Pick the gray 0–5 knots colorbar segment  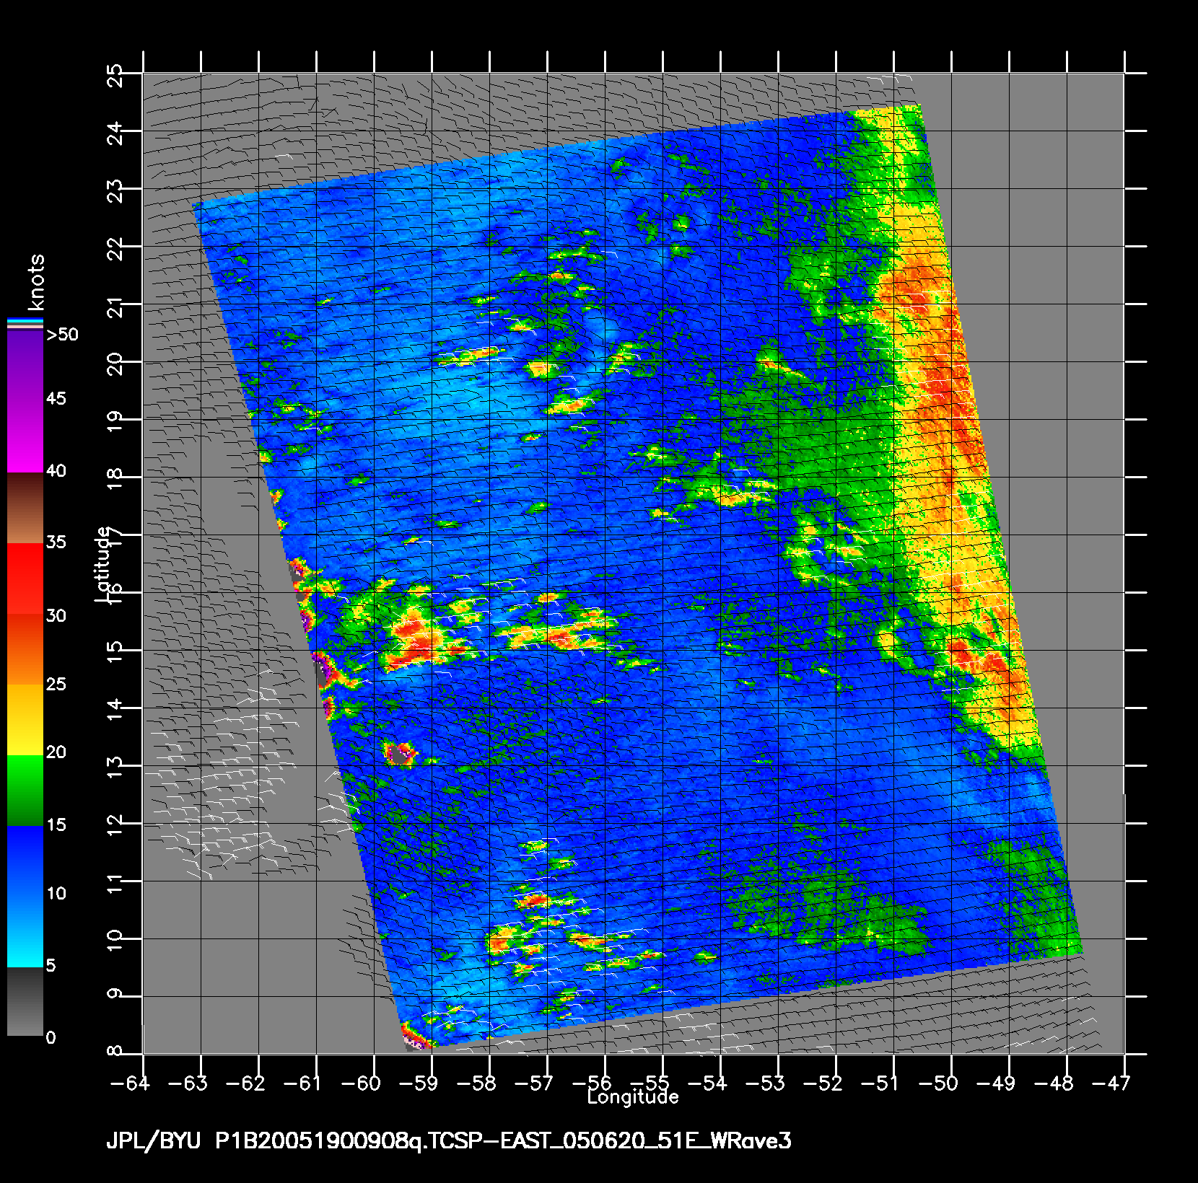(x=25, y=1002)
